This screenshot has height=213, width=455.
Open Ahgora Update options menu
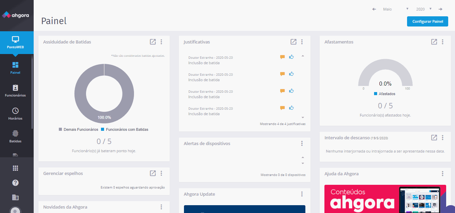[302, 194]
